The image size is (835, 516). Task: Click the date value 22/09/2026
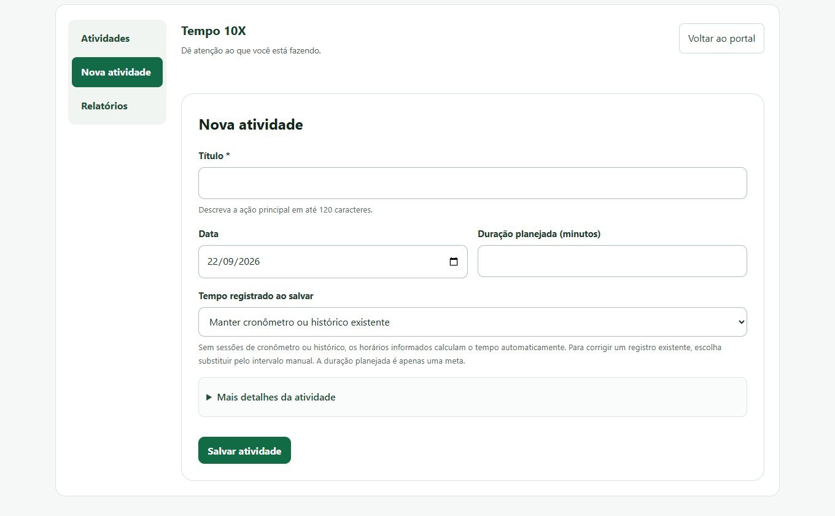click(x=234, y=262)
